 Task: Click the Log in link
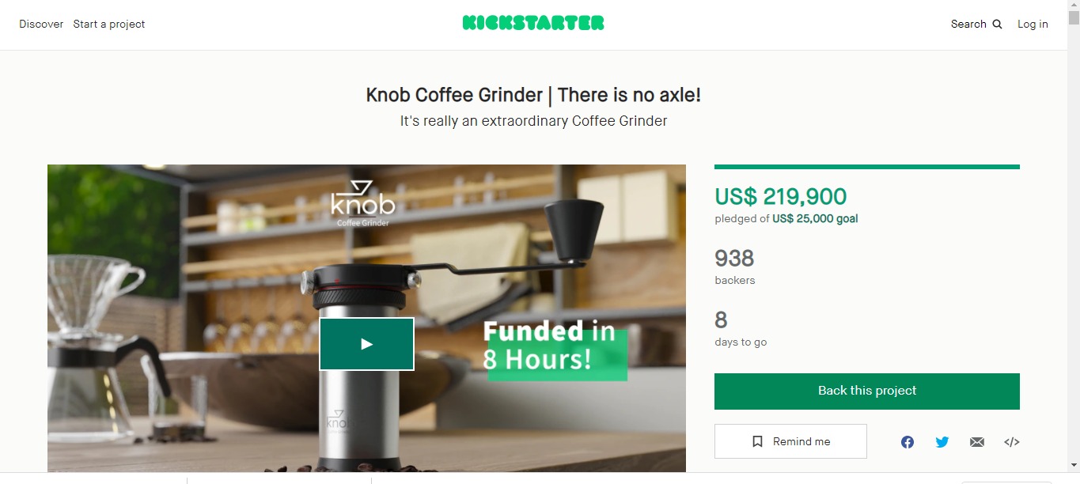coord(1033,25)
